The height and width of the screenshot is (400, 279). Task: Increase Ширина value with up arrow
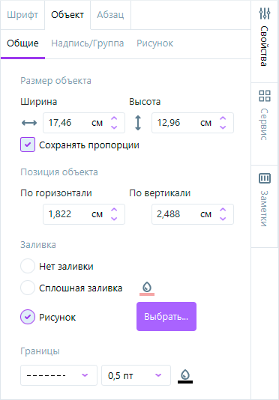[x=114, y=118]
